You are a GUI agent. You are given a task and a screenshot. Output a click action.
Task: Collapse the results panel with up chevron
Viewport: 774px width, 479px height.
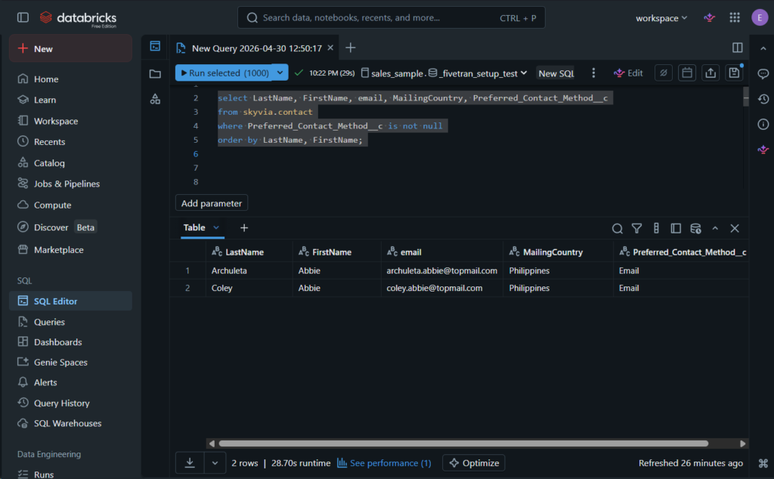[x=715, y=228]
